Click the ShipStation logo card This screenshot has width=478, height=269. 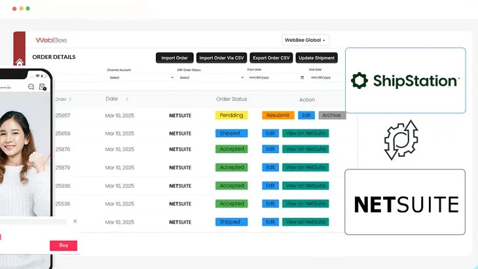point(405,81)
